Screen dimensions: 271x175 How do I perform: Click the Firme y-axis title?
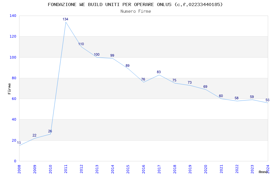pos(9,89)
